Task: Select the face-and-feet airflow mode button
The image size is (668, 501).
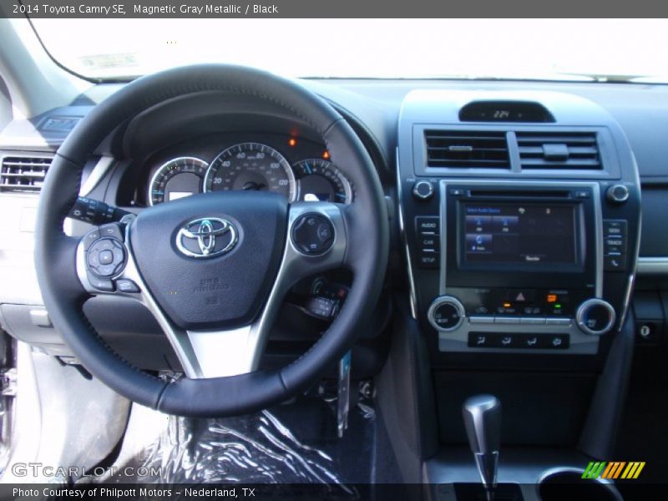Action: click(x=506, y=342)
